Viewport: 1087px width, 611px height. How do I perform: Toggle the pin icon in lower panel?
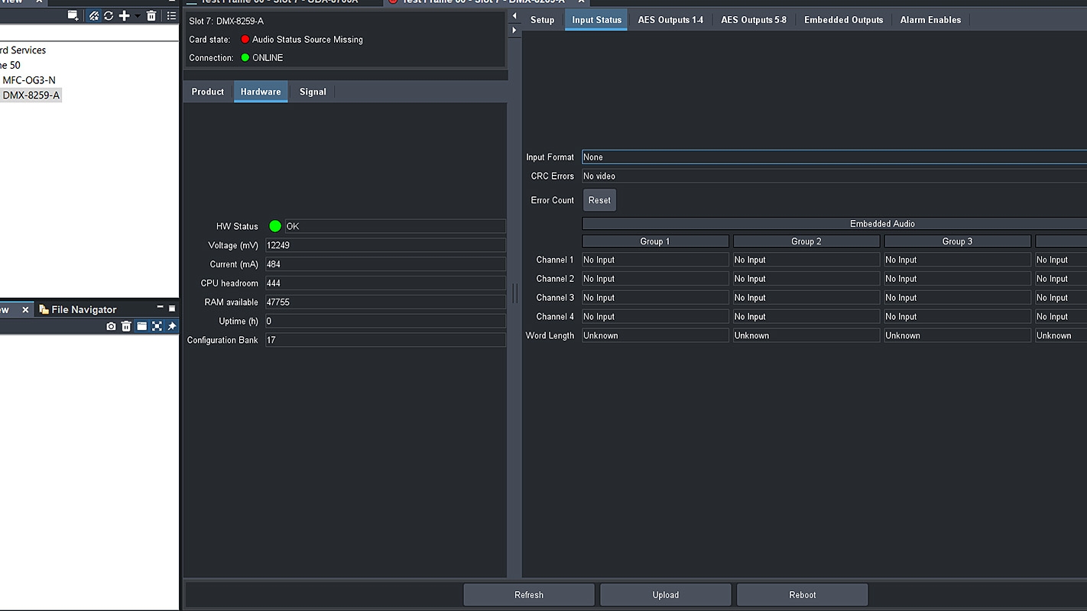(171, 326)
